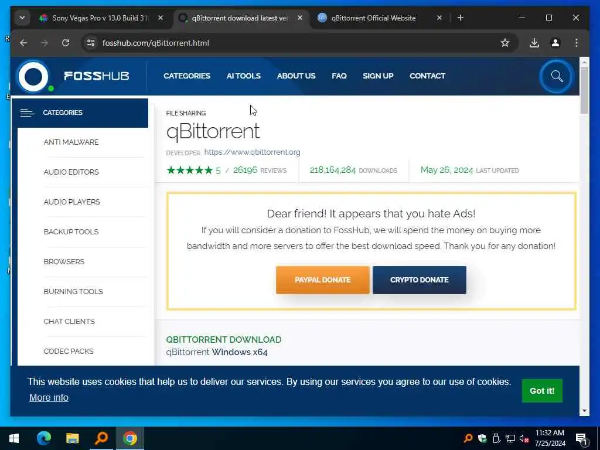Bookmark this page with star icon
This screenshot has width=600, height=450.
pos(504,43)
